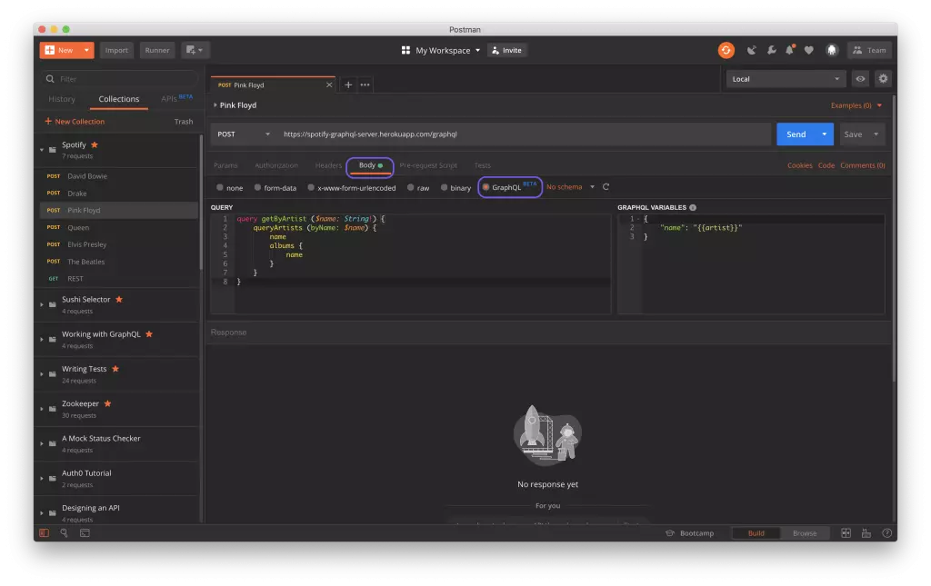
Task: Open the Postman console icon
Action: pos(85,533)
